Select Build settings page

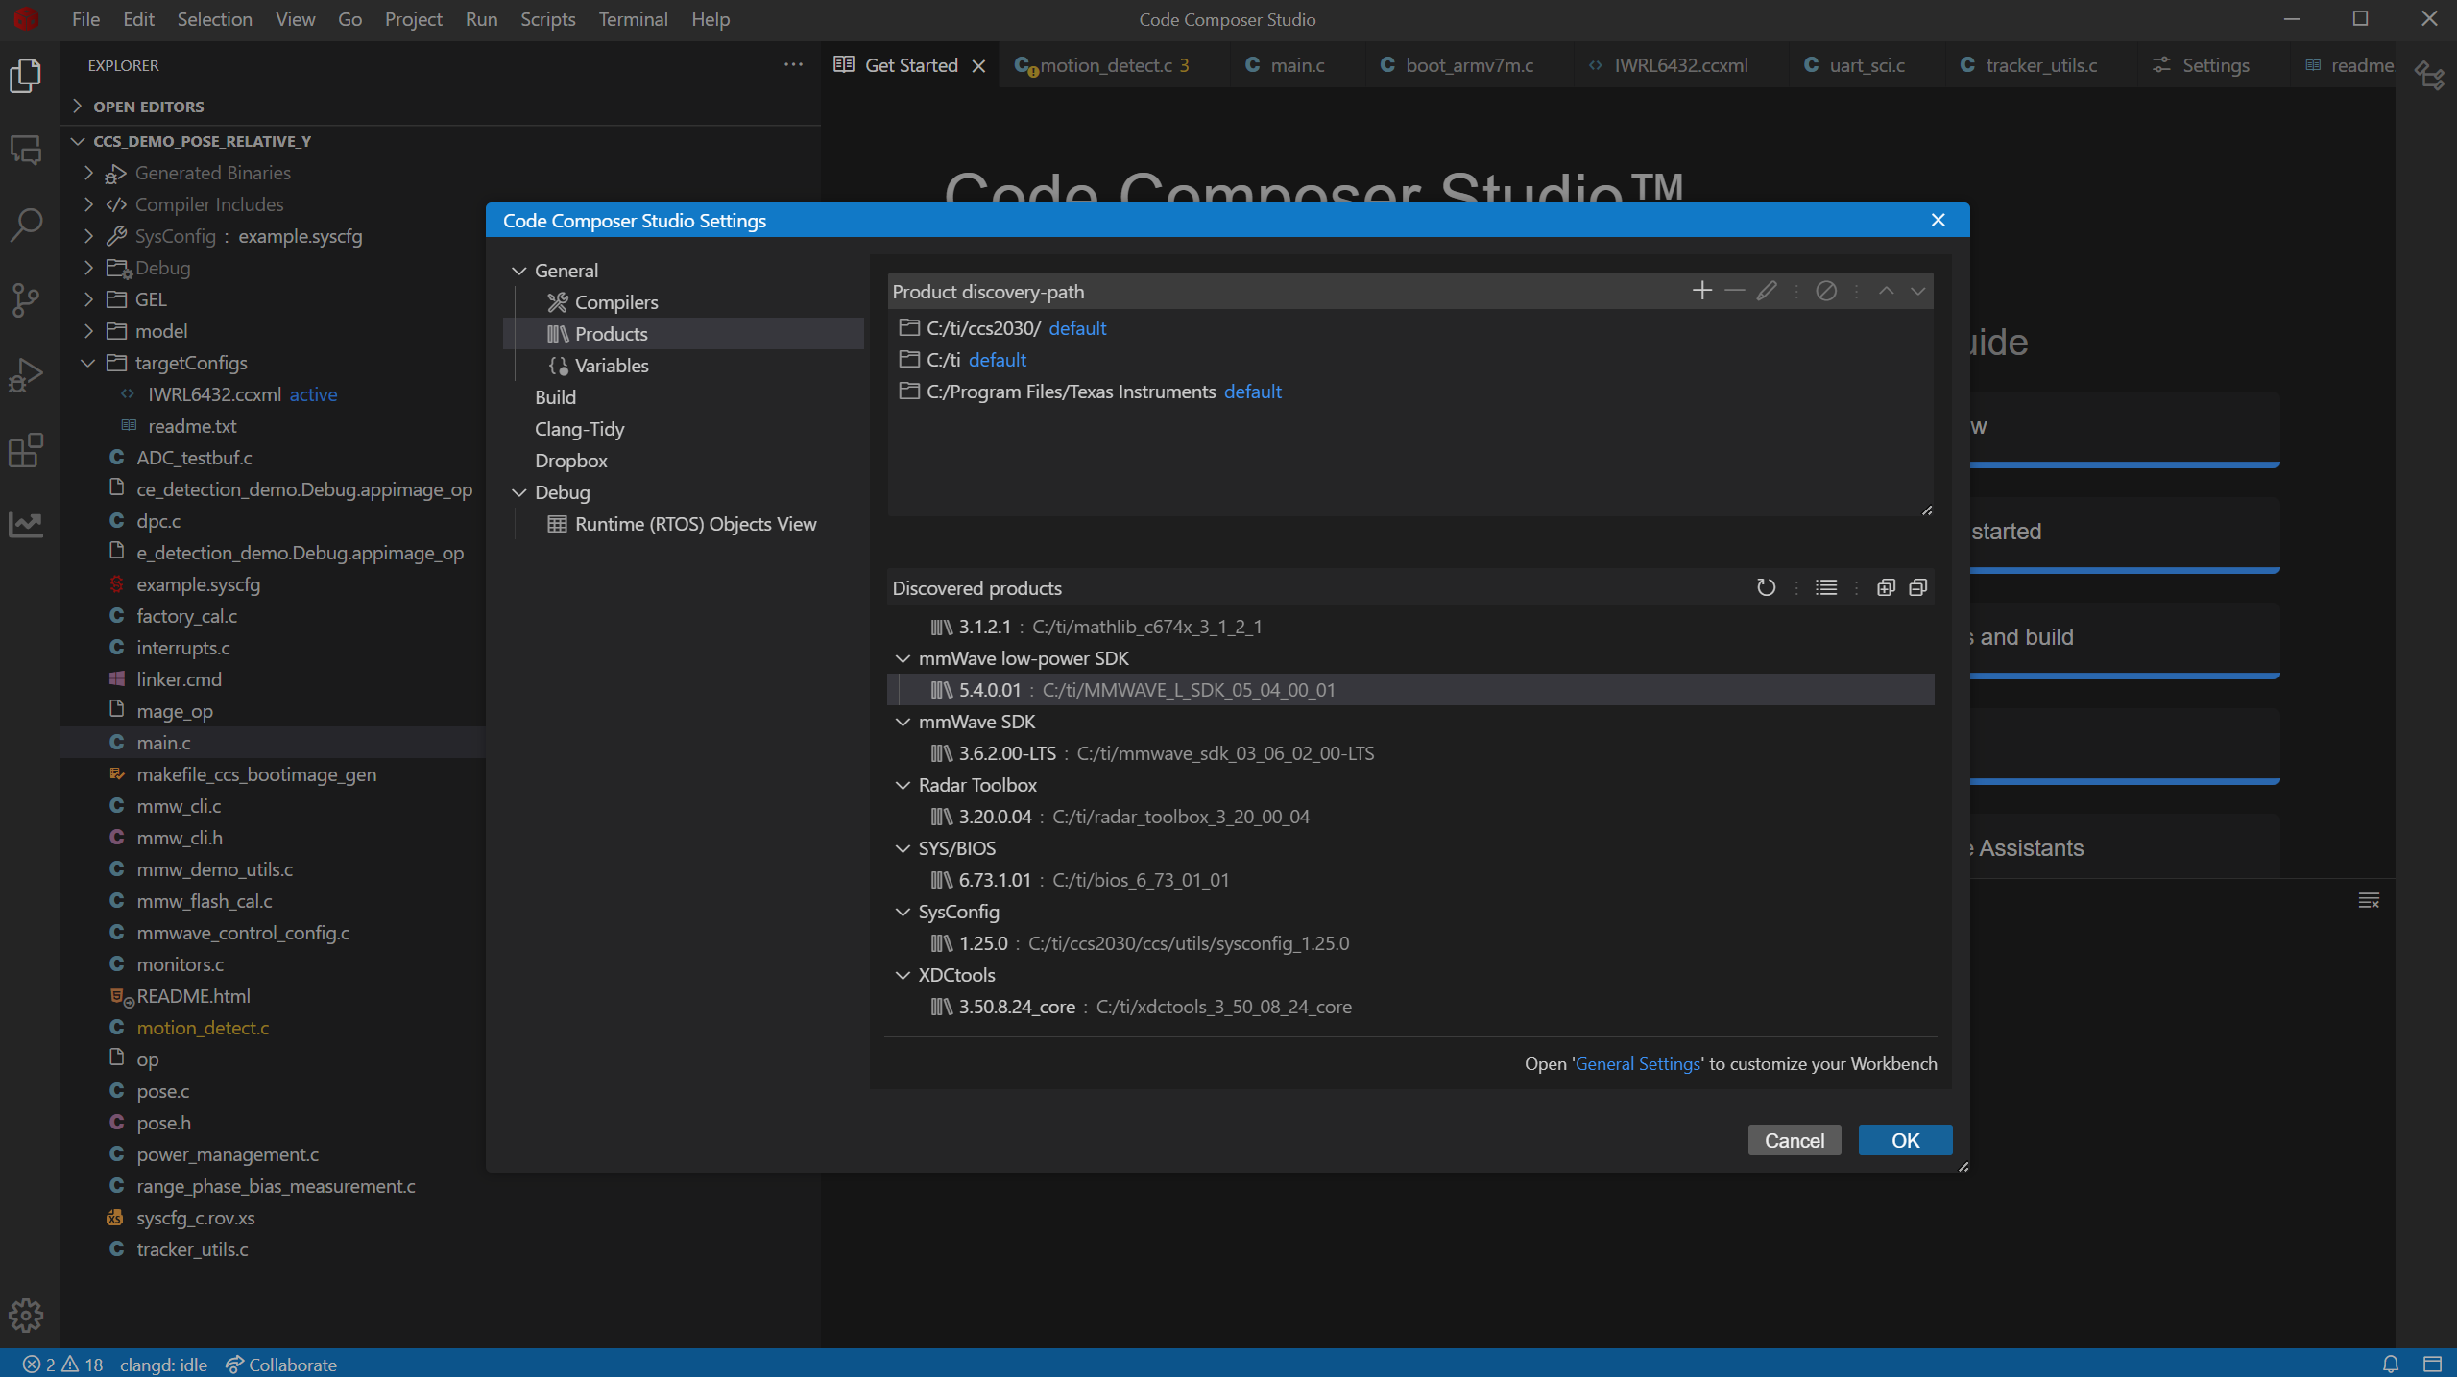[x=684, y=397]
